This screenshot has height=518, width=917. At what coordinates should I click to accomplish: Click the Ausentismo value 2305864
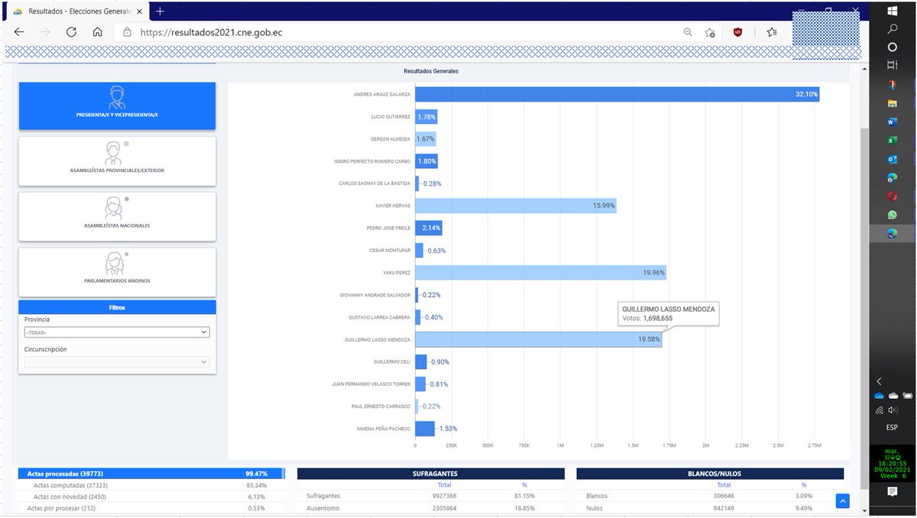(x=445, y=507)
